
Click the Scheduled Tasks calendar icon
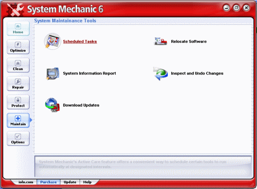[52, 42]
